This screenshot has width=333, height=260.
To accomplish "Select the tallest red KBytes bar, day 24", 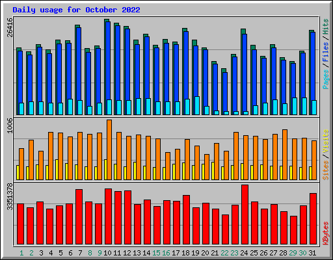I will pyautogui.click(x=245, y=214).
